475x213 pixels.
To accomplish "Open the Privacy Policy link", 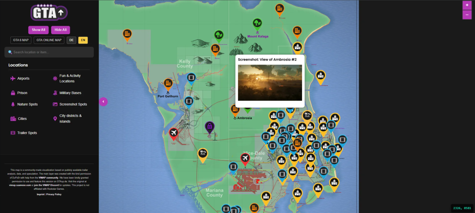I will pyautogui.click(x=54, y=194).
